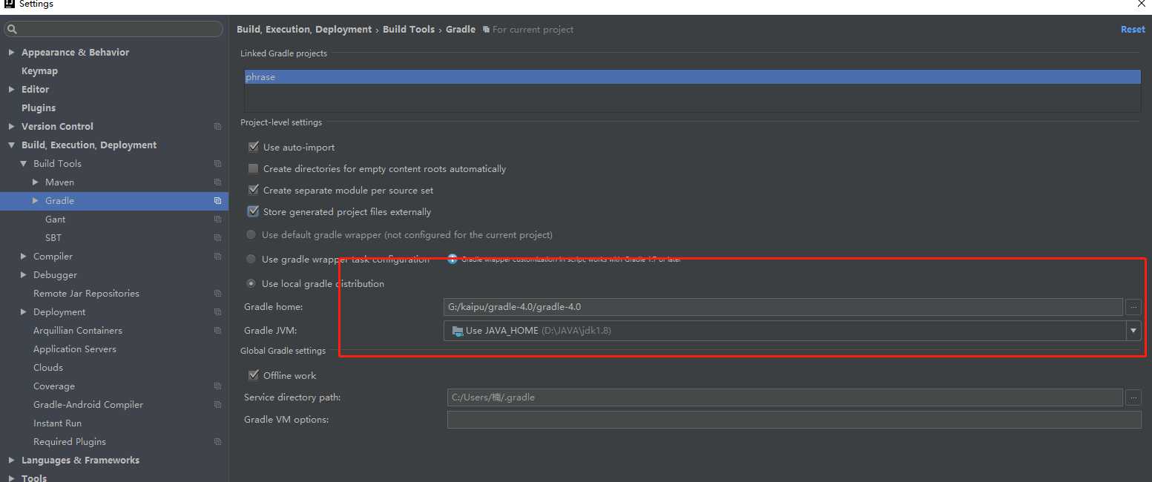The height and width of the screenshot is (482, 1152).
Task: Click the Gradle VM options field
Action: tap(794, 420)
